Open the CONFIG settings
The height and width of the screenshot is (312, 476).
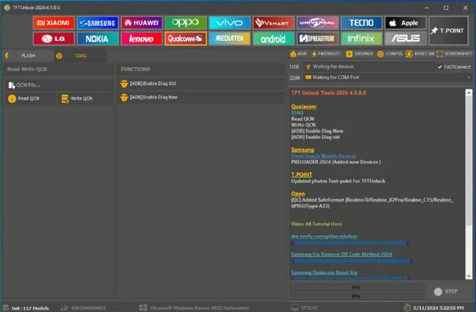[390, 54]
